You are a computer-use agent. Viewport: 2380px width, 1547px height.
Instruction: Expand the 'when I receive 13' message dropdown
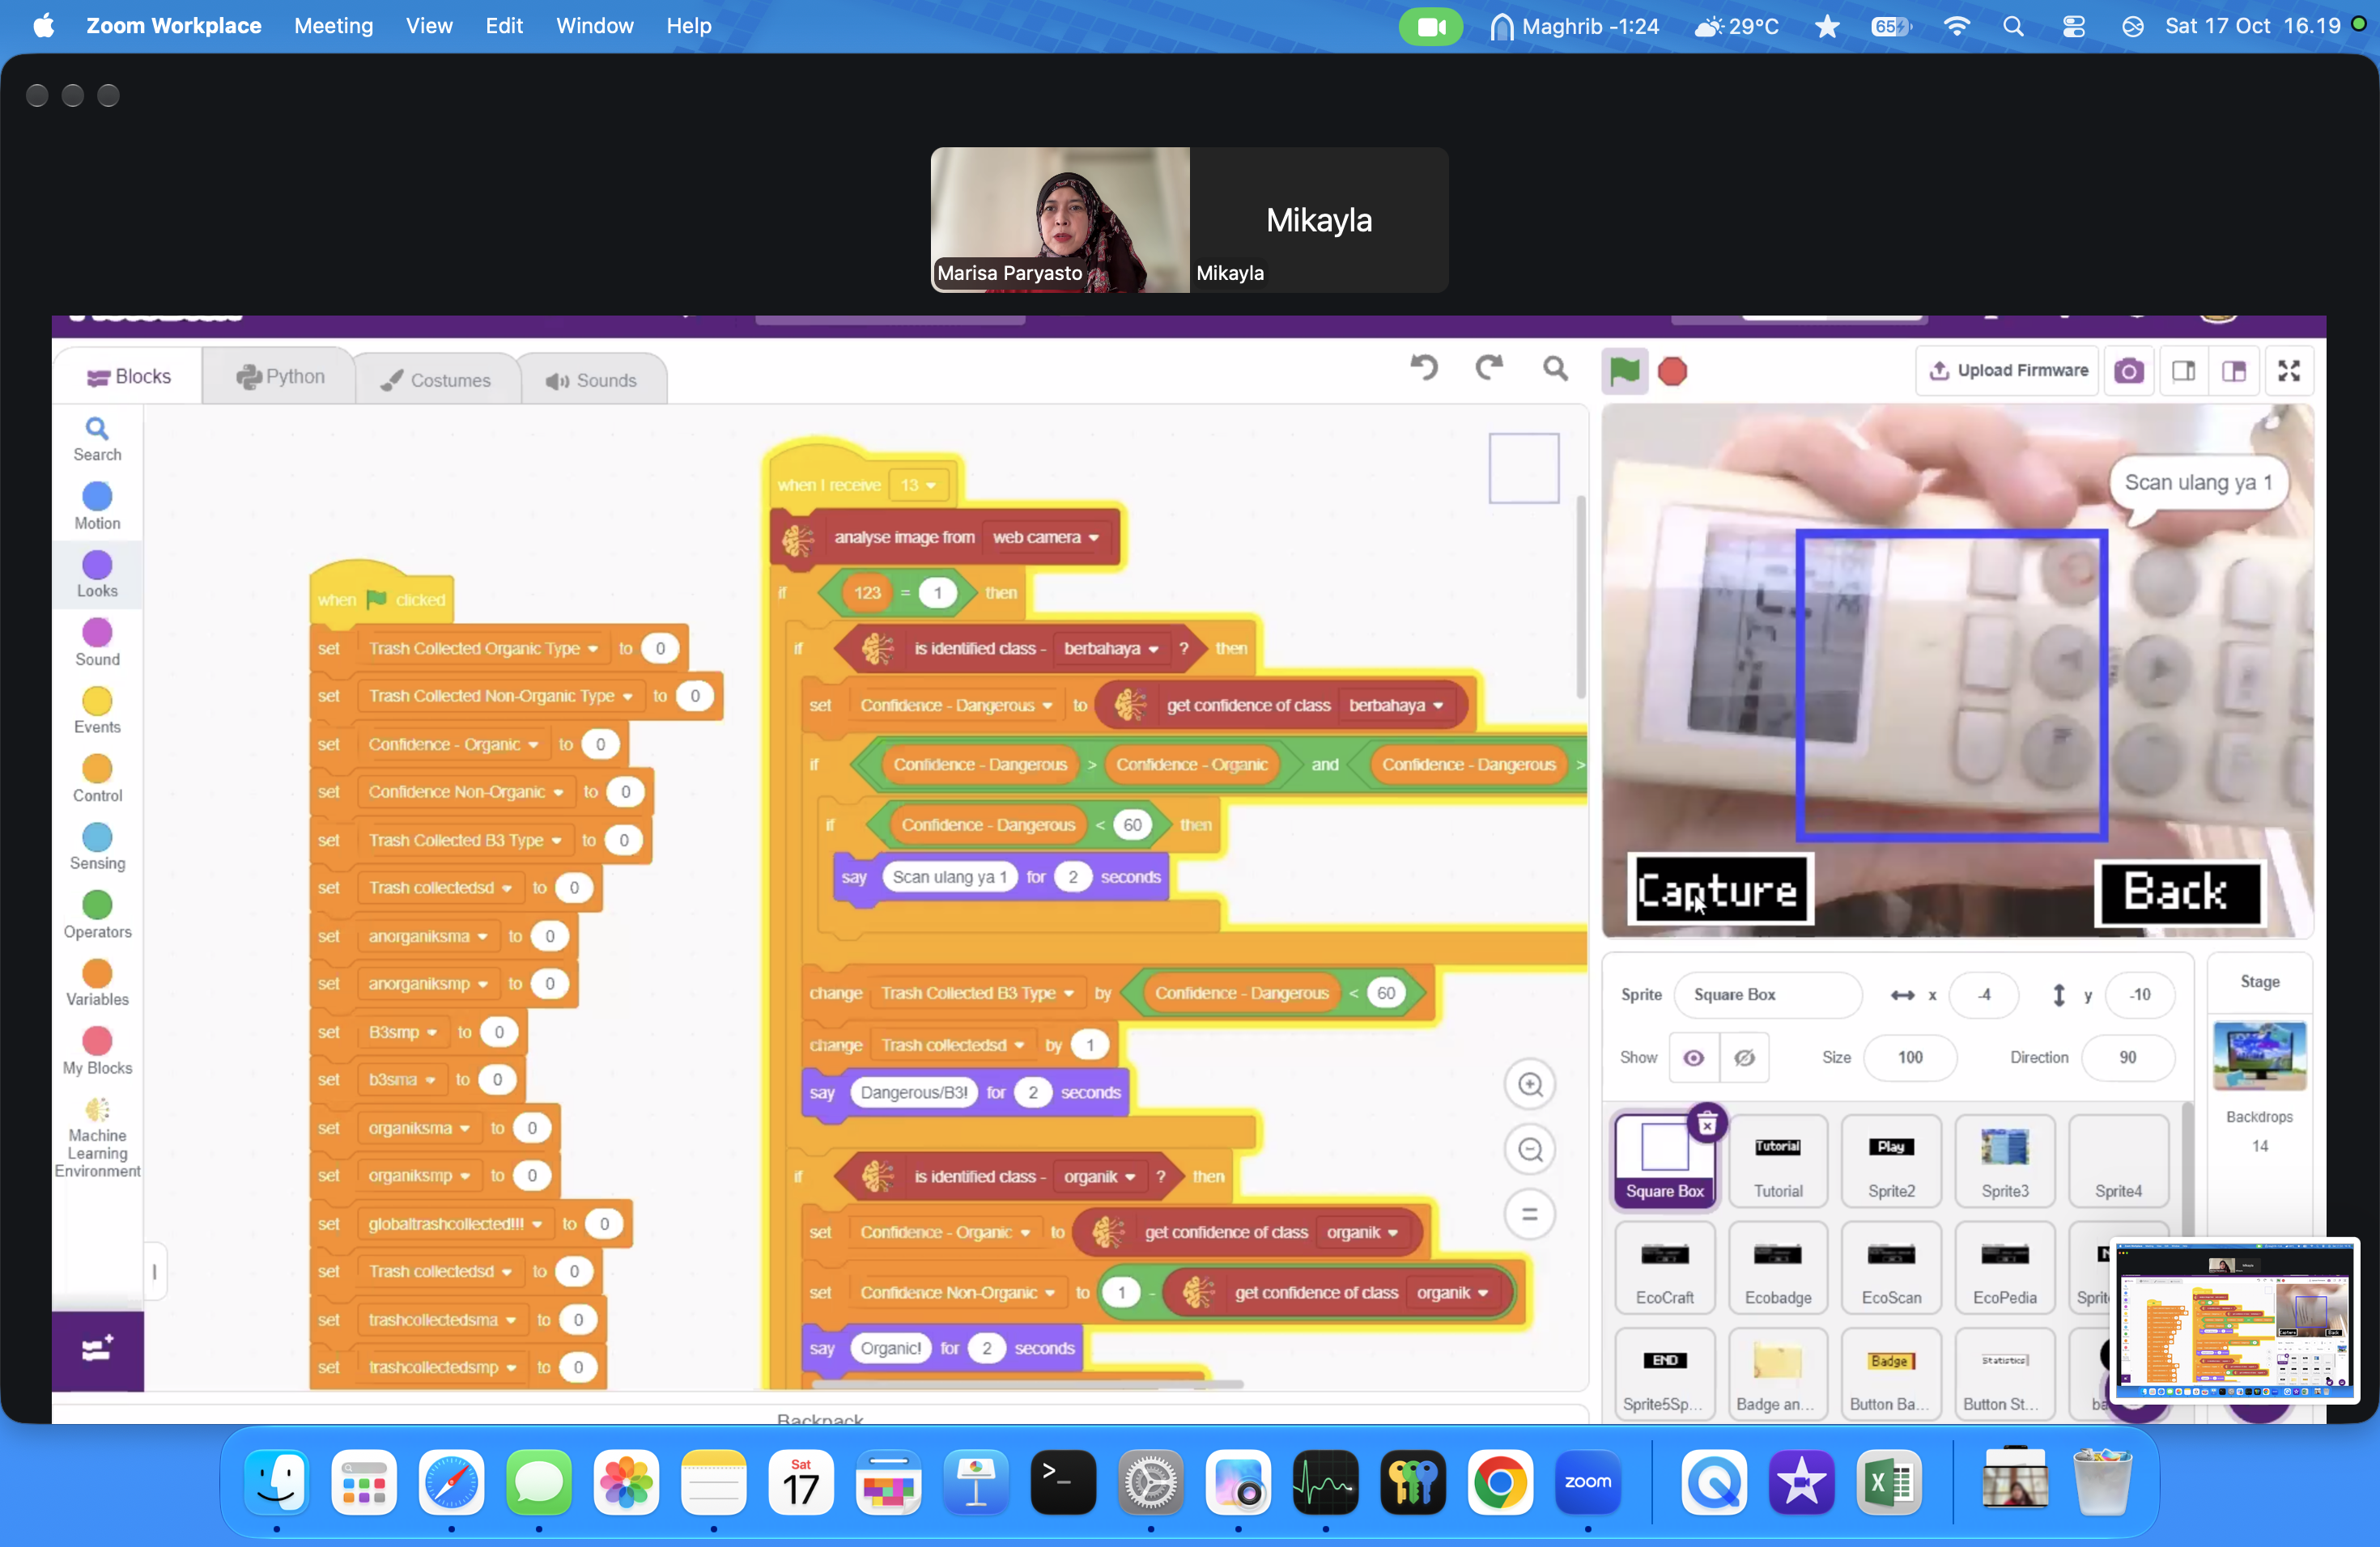(918, 485)
